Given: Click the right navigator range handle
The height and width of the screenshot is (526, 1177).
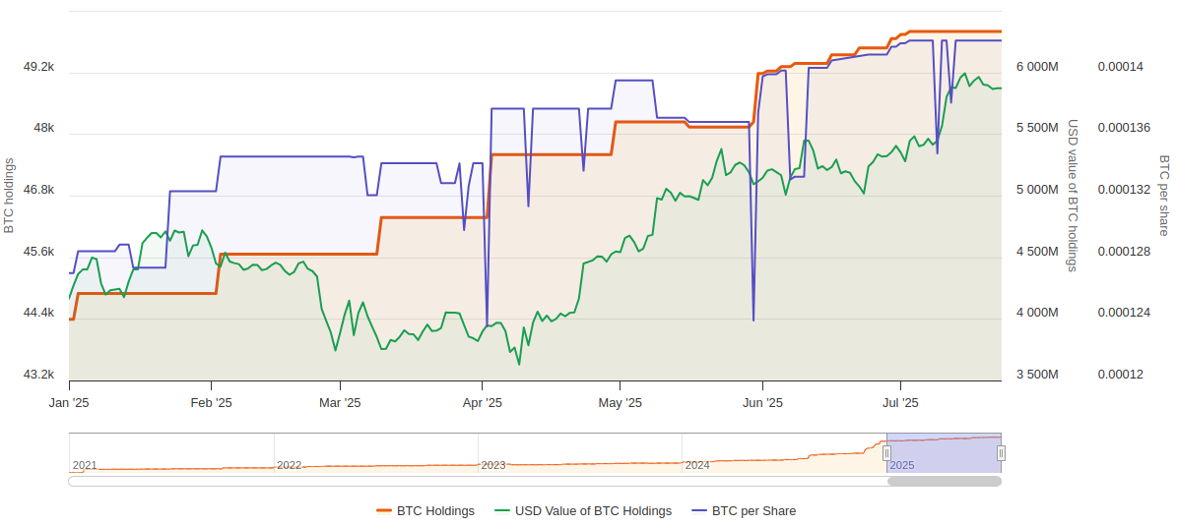Looking at the screenshot, I should click(1001, 453).
